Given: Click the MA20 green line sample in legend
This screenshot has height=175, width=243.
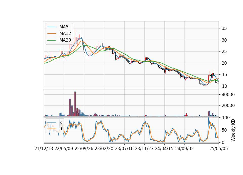Looking at the screenshot, I should click(52, 40).
